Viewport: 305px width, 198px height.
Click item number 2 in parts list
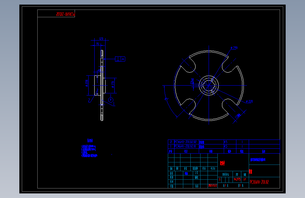point(171,142)
